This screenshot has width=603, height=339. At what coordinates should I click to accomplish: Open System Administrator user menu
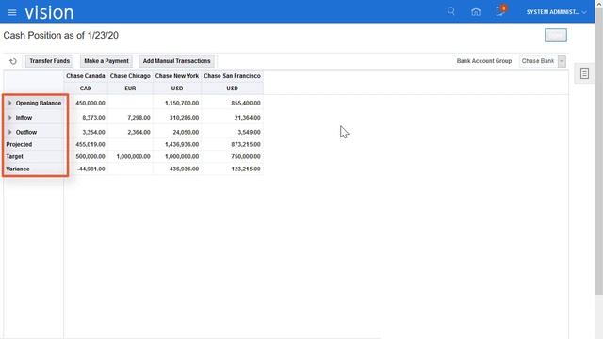coord(557,12)
